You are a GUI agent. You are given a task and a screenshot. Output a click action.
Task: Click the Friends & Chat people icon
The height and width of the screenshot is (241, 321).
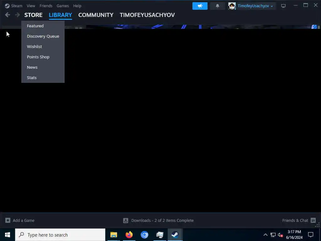click(x=313, y=220)
